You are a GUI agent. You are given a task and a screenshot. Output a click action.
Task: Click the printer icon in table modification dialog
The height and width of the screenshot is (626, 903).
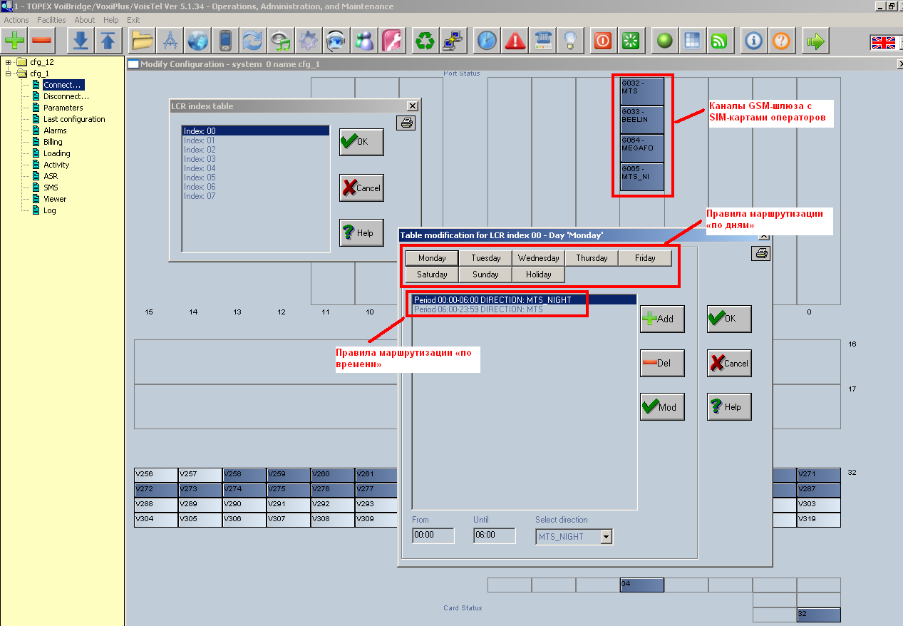[761, 253]
